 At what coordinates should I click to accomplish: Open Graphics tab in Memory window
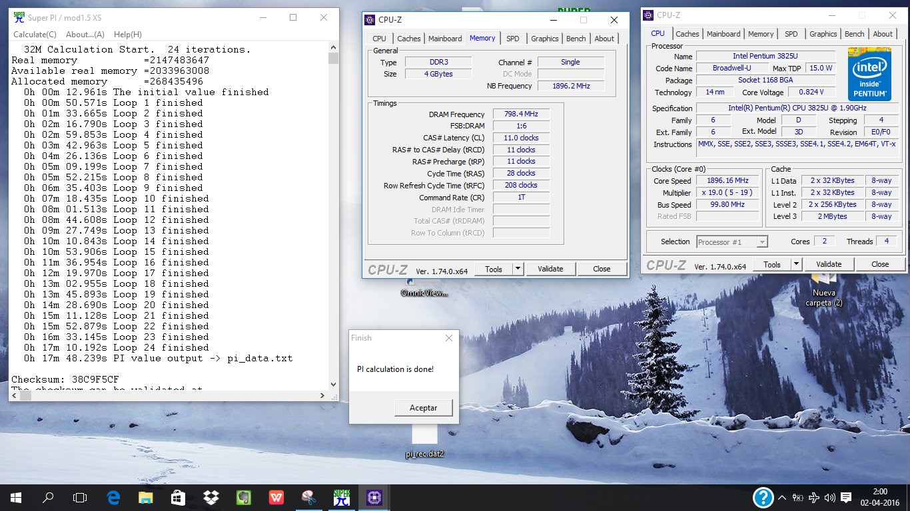tap(544, 39)
